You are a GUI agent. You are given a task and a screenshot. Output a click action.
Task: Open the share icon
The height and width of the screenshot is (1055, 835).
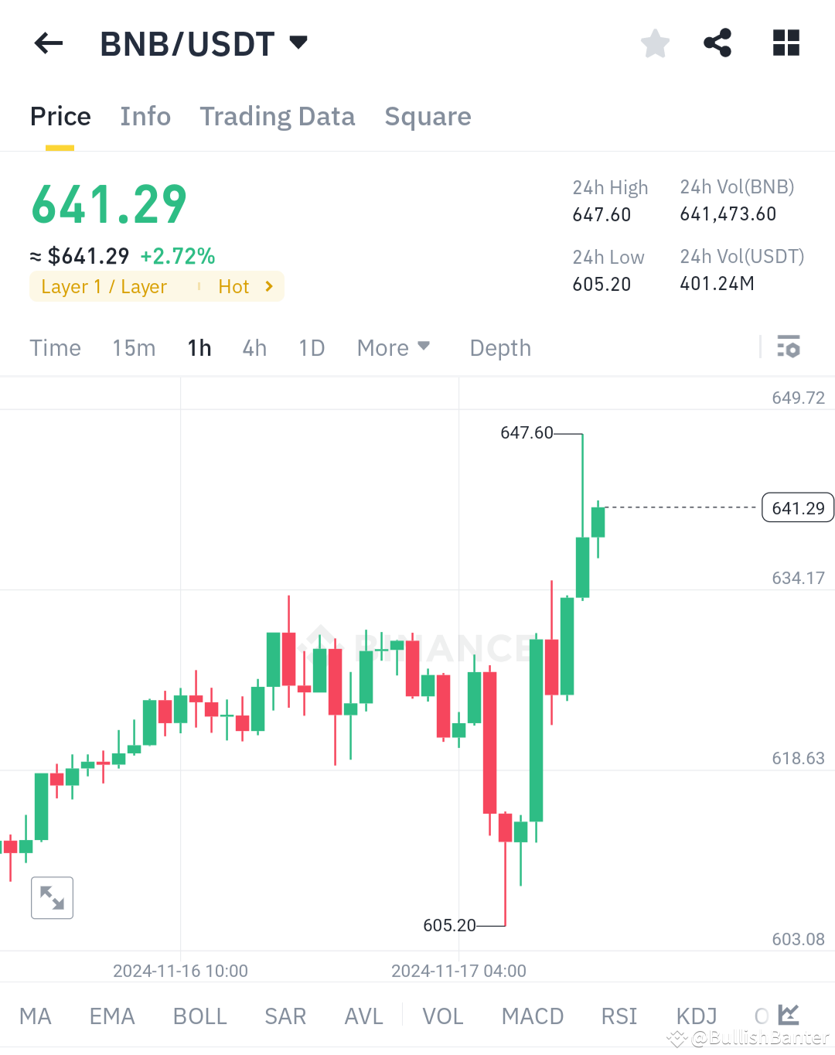click(717, 43)
